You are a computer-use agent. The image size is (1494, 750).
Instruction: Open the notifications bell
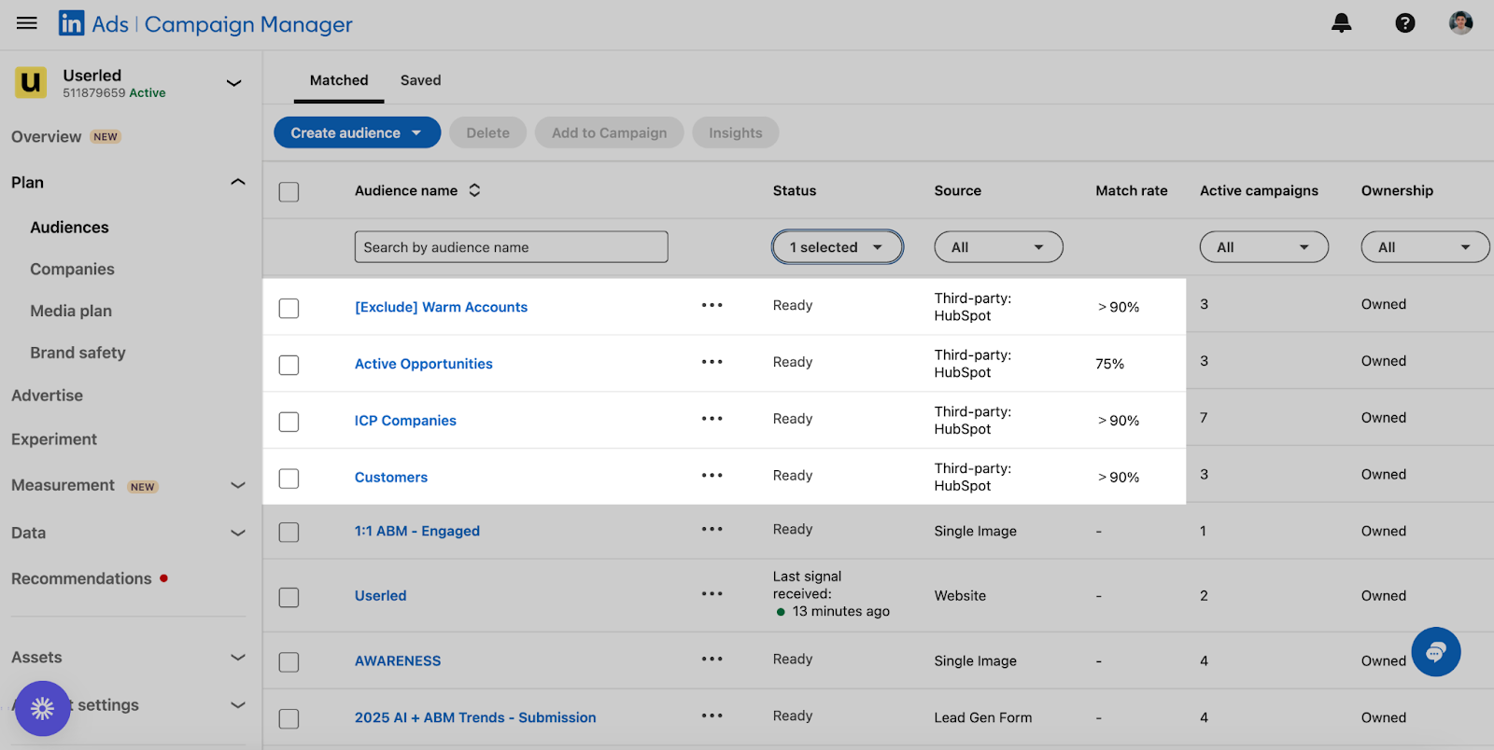coord(1342,23)
